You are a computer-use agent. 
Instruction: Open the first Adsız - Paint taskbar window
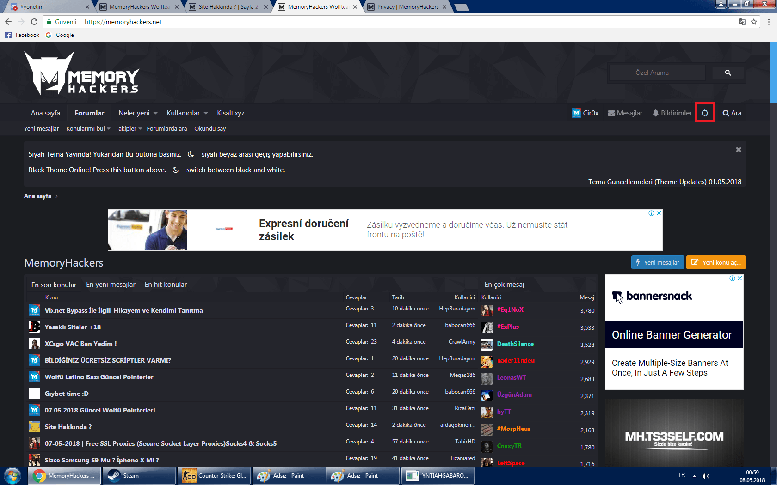289,476
